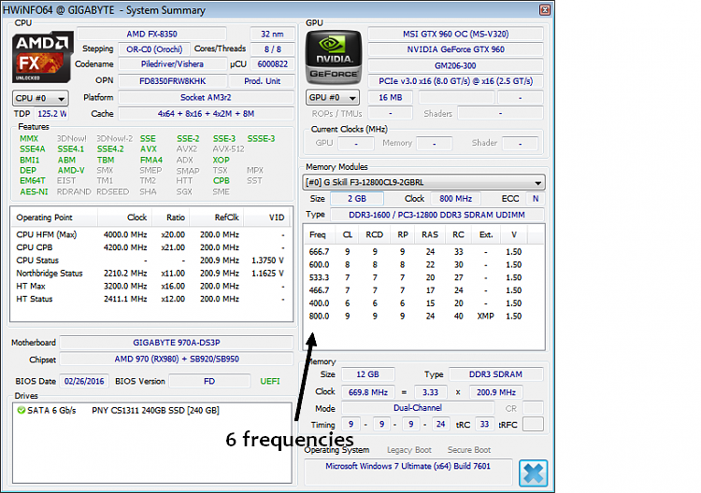Click the Dual-Channel mode field
Viewport: 701px width, 493px height.
[418, 408]
